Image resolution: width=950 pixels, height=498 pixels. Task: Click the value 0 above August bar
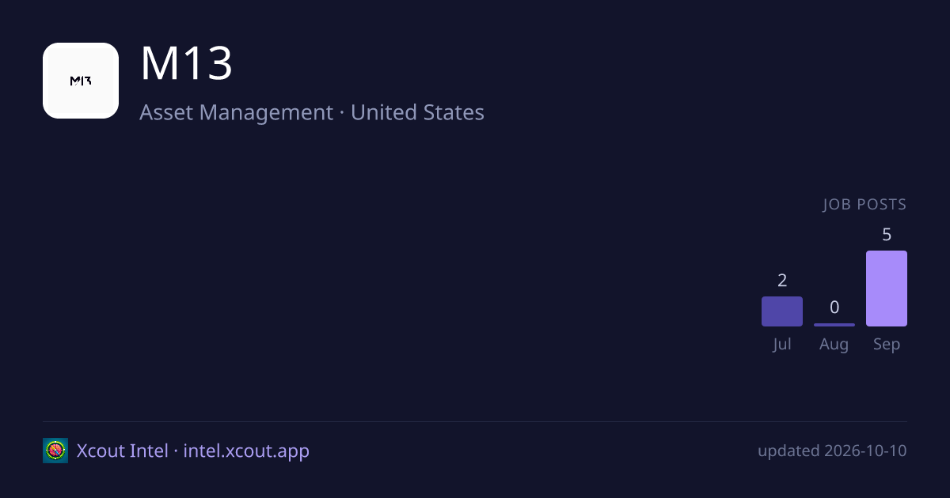tap(834, 307)
